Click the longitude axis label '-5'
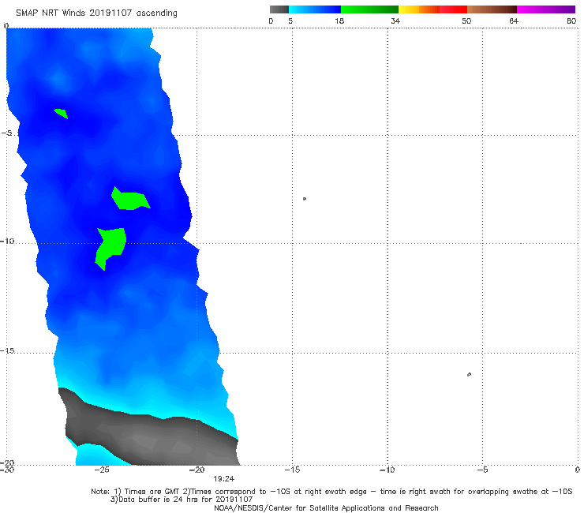 tap(482, 470)
